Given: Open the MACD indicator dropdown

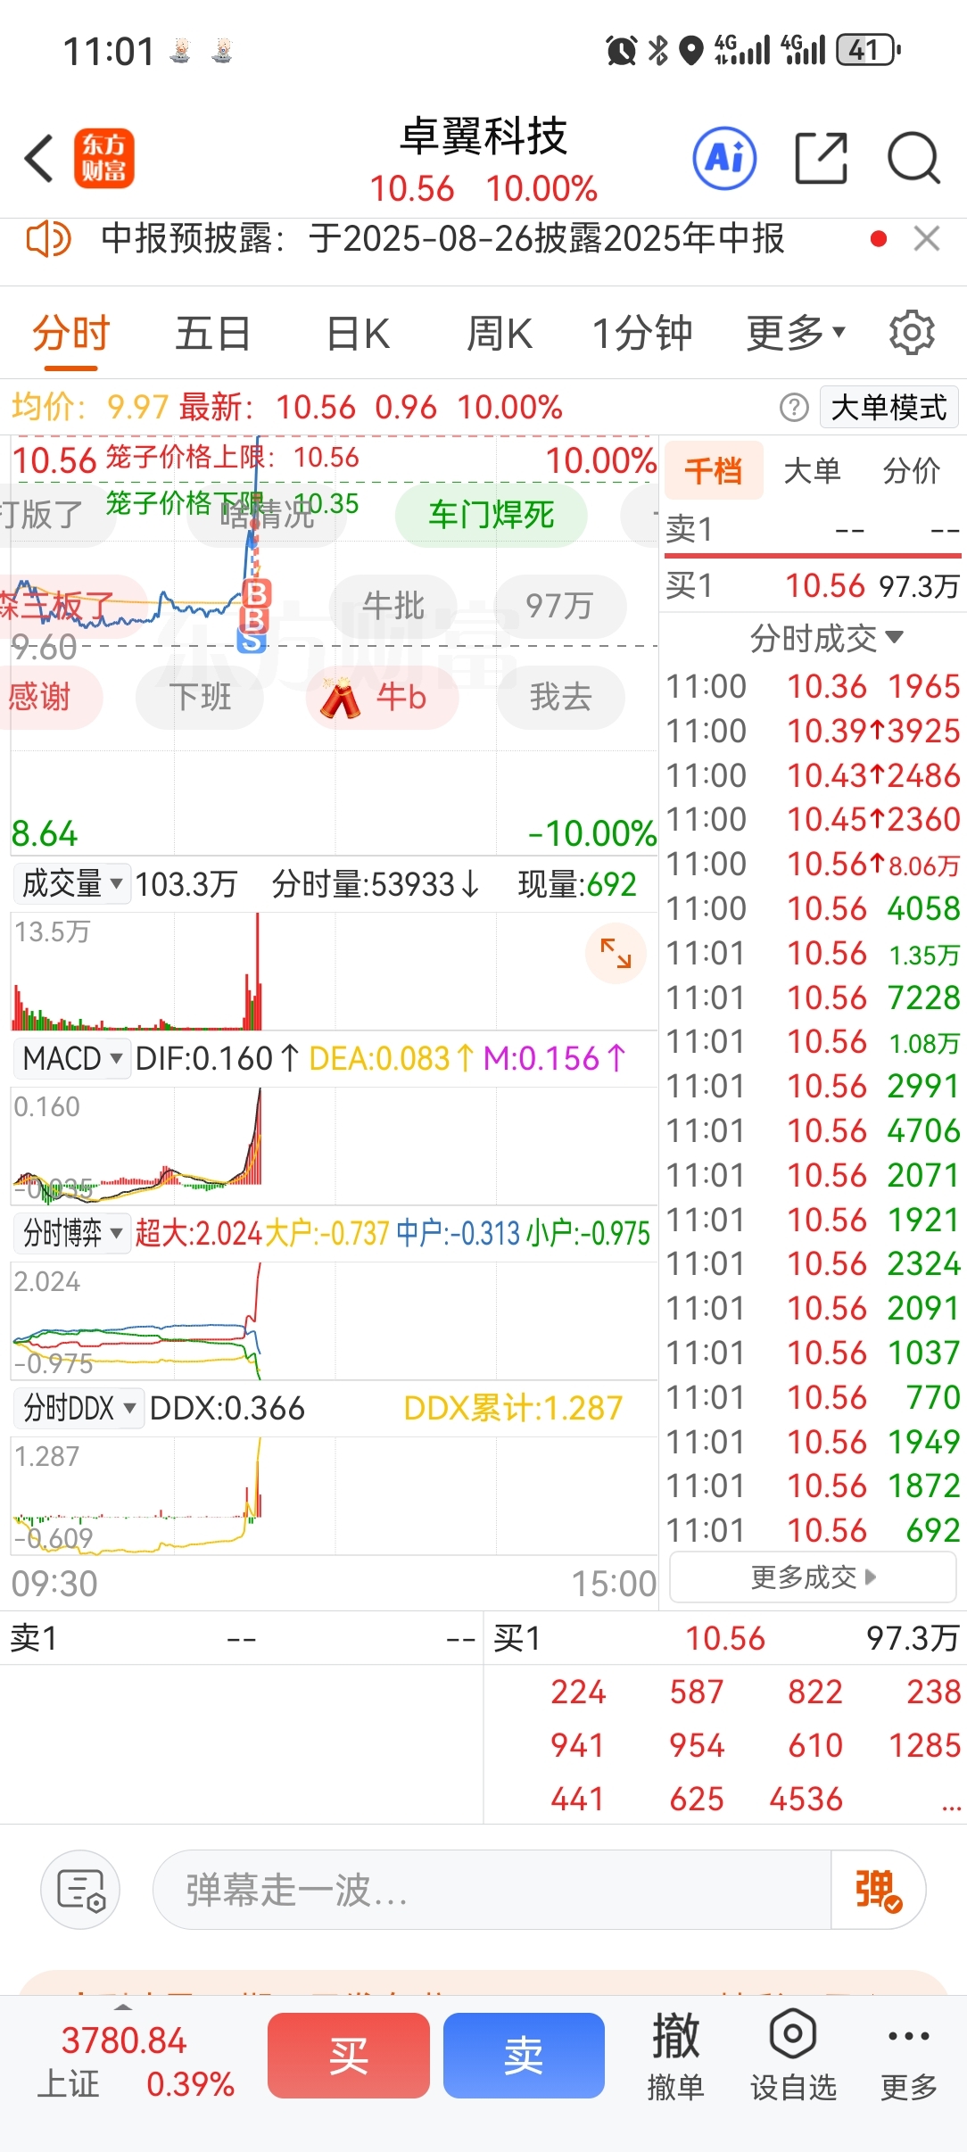Looking at the screenshot, I should pos(71,1059).
